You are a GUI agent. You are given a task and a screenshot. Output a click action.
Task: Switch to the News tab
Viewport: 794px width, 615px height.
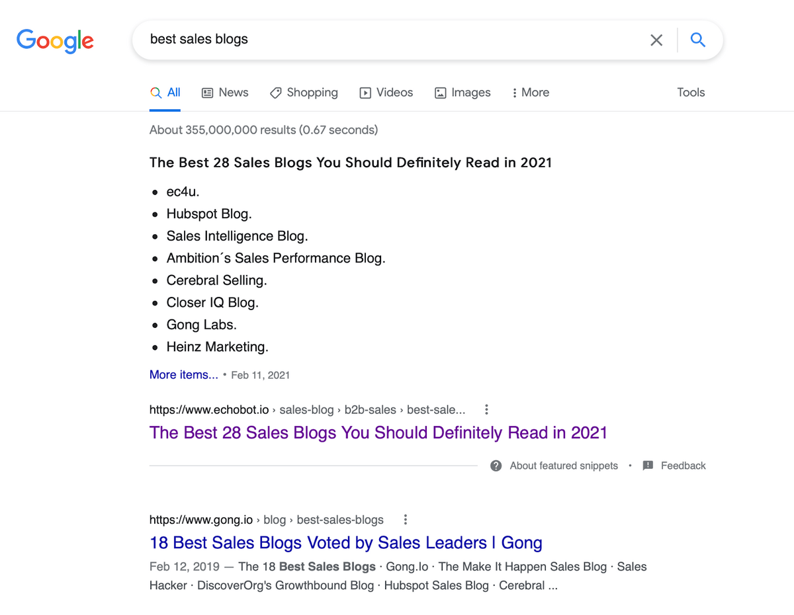[225, 93]
